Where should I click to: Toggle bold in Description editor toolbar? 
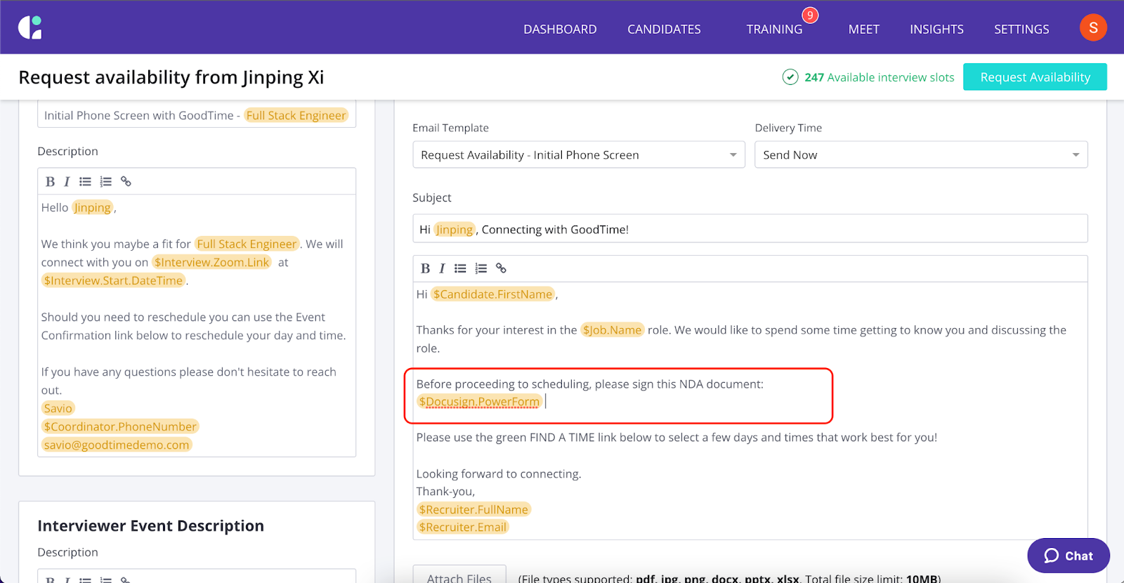[x=50, y=181]
